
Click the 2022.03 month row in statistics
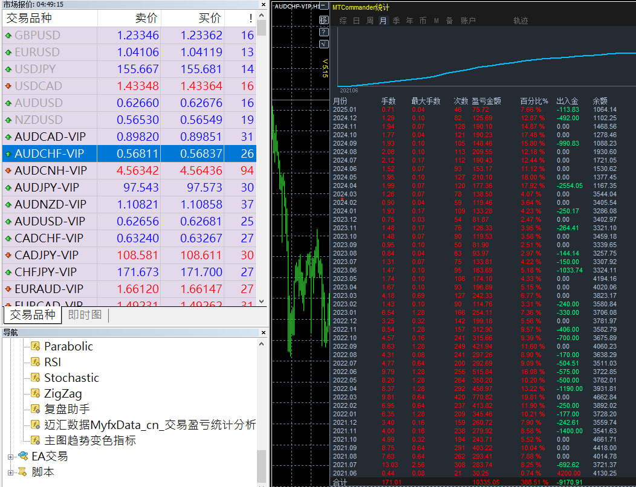click(x=475, y=397)
